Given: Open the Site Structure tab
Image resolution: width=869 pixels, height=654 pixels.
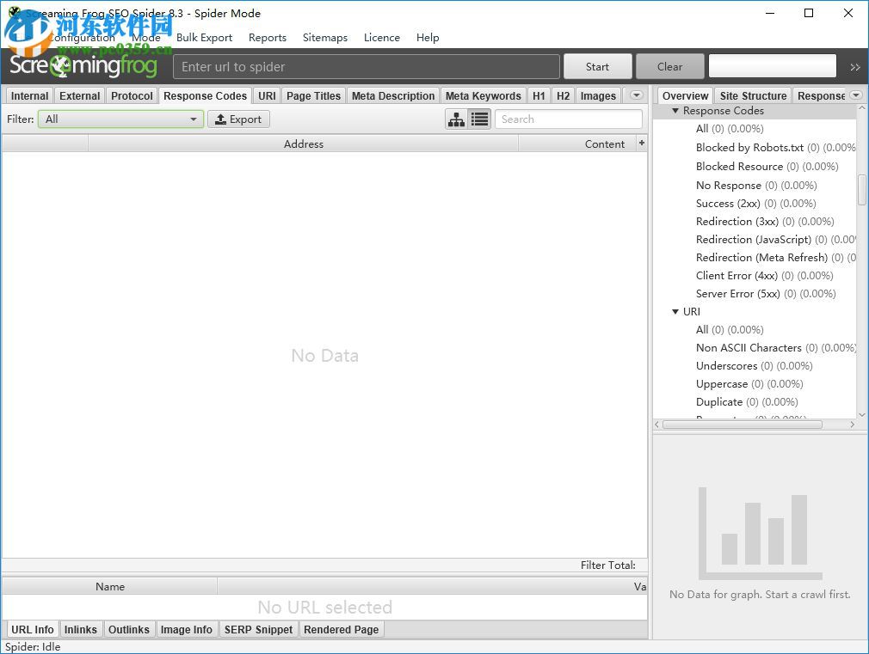Looking at the screenshot, I should pyautogui.click(x=753, y=95).
